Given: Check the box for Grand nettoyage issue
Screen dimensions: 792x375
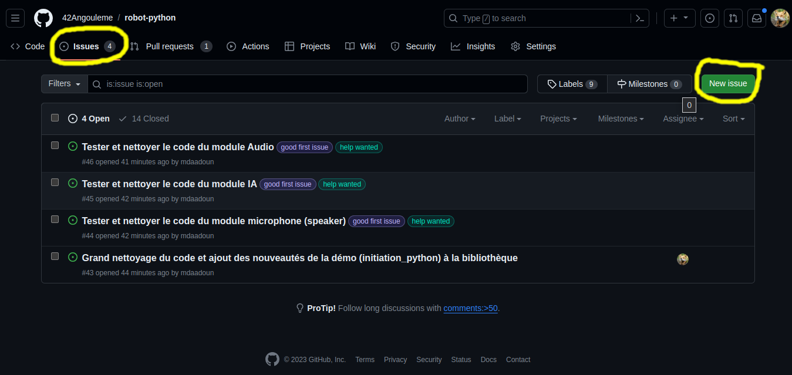Looking at the screenshot, I should (x=55, y=256).
